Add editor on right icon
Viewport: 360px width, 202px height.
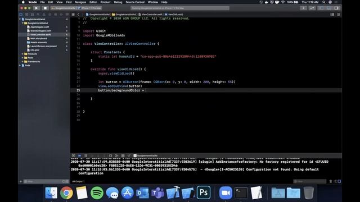pyautogui.click(x=339, y=15)
